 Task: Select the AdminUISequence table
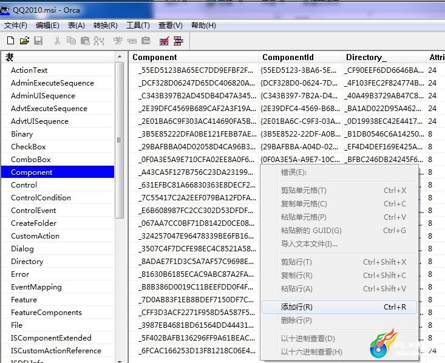(58, 96)
